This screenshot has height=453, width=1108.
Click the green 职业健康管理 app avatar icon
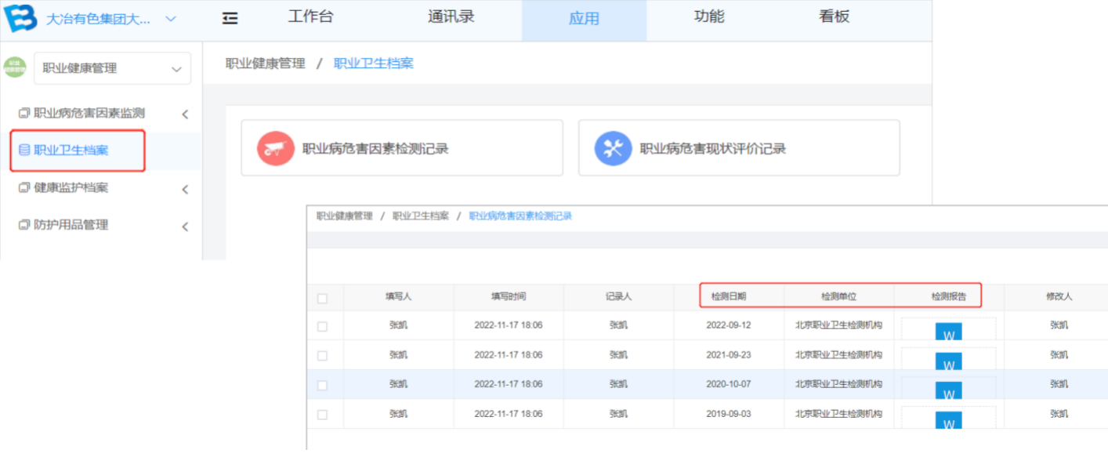coord(15,67)
